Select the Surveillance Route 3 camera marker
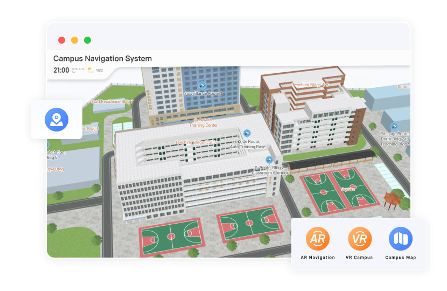This screenshot has height=291, width=447. (x=202, y=85)
